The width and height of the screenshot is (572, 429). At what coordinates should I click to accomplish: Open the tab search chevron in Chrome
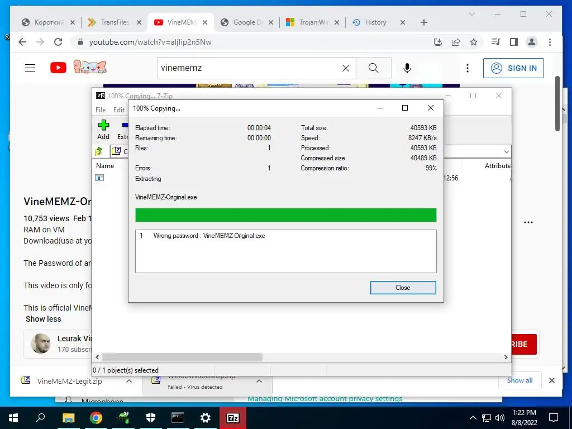click(x=471, y=14)
